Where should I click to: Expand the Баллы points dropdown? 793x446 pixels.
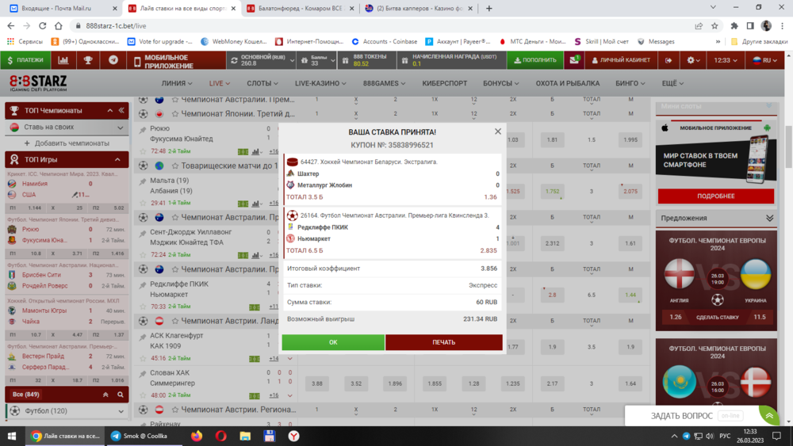pos(332,61)
